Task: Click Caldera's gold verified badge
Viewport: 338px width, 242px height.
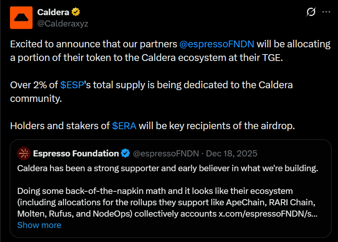Action: [x=76, y=12]
